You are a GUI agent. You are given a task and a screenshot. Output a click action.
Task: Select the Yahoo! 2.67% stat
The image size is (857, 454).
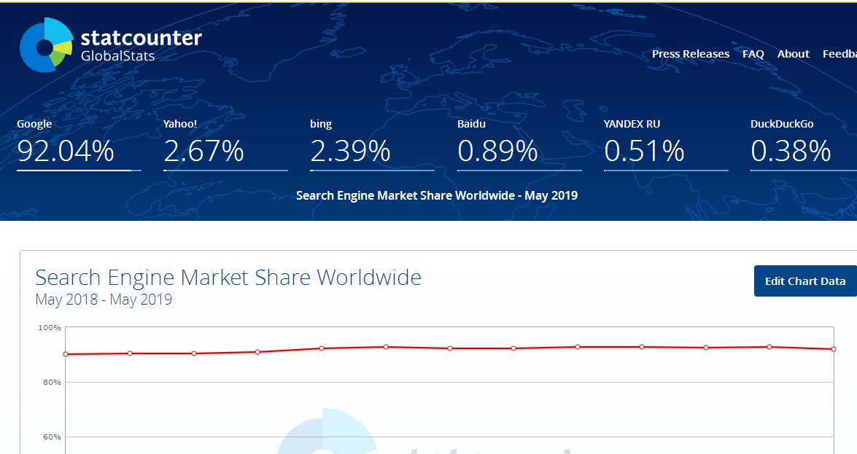tap(203, 151)
